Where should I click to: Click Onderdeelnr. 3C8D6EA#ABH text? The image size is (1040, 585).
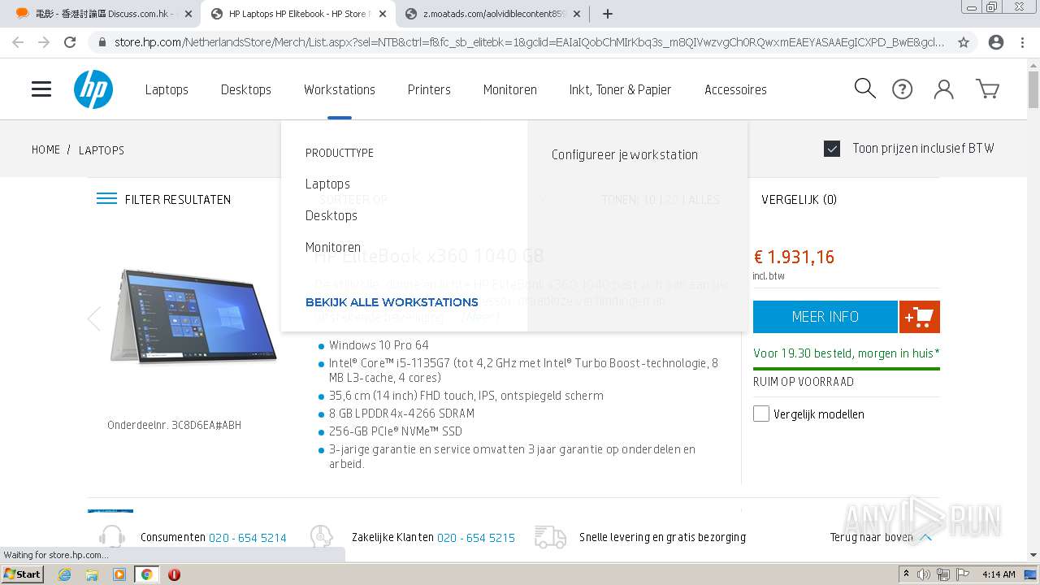(174, 425)
